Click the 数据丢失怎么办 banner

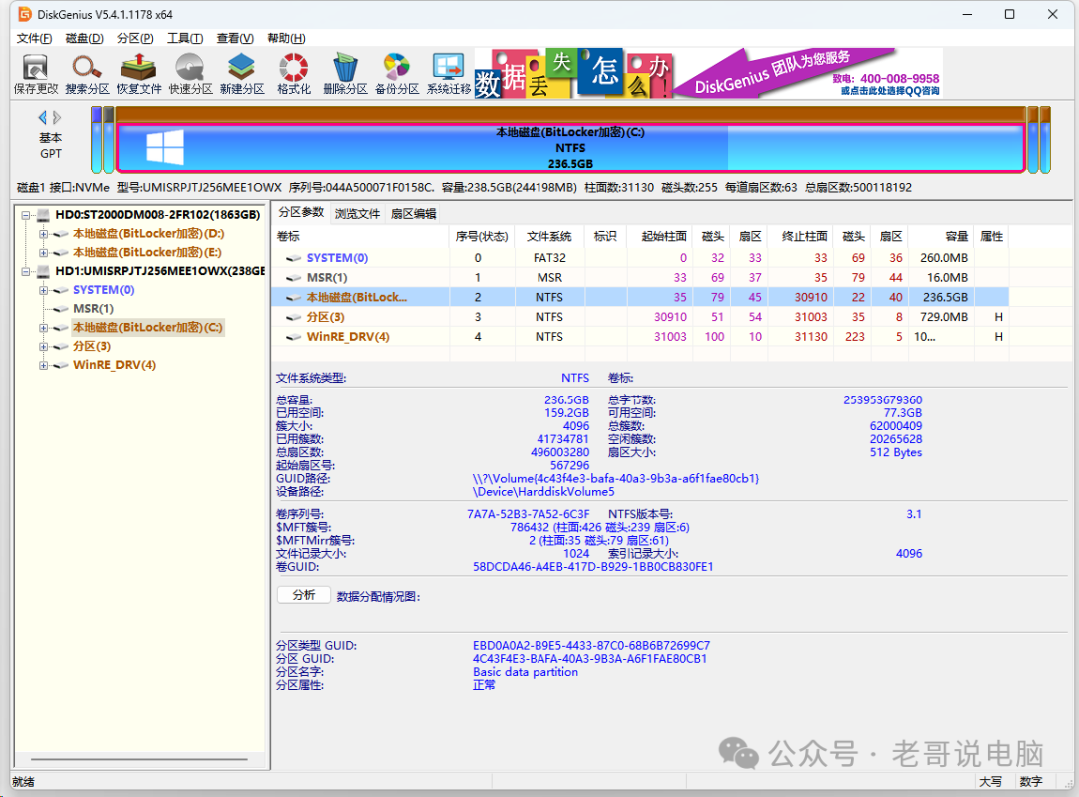573,73
